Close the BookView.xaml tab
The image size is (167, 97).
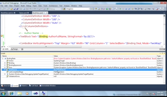[47, 13]
